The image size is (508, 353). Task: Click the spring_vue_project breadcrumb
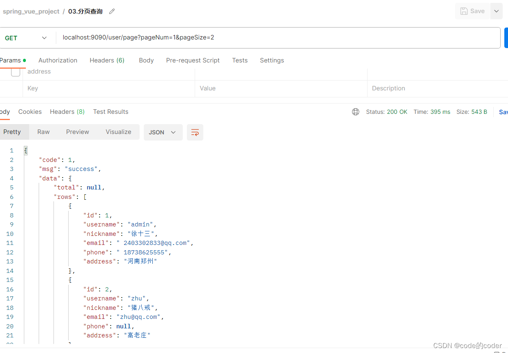[31, 11]
